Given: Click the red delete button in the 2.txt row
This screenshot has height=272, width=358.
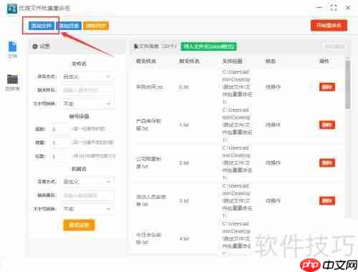Looking at the screenshot, I should pos(327,163).
